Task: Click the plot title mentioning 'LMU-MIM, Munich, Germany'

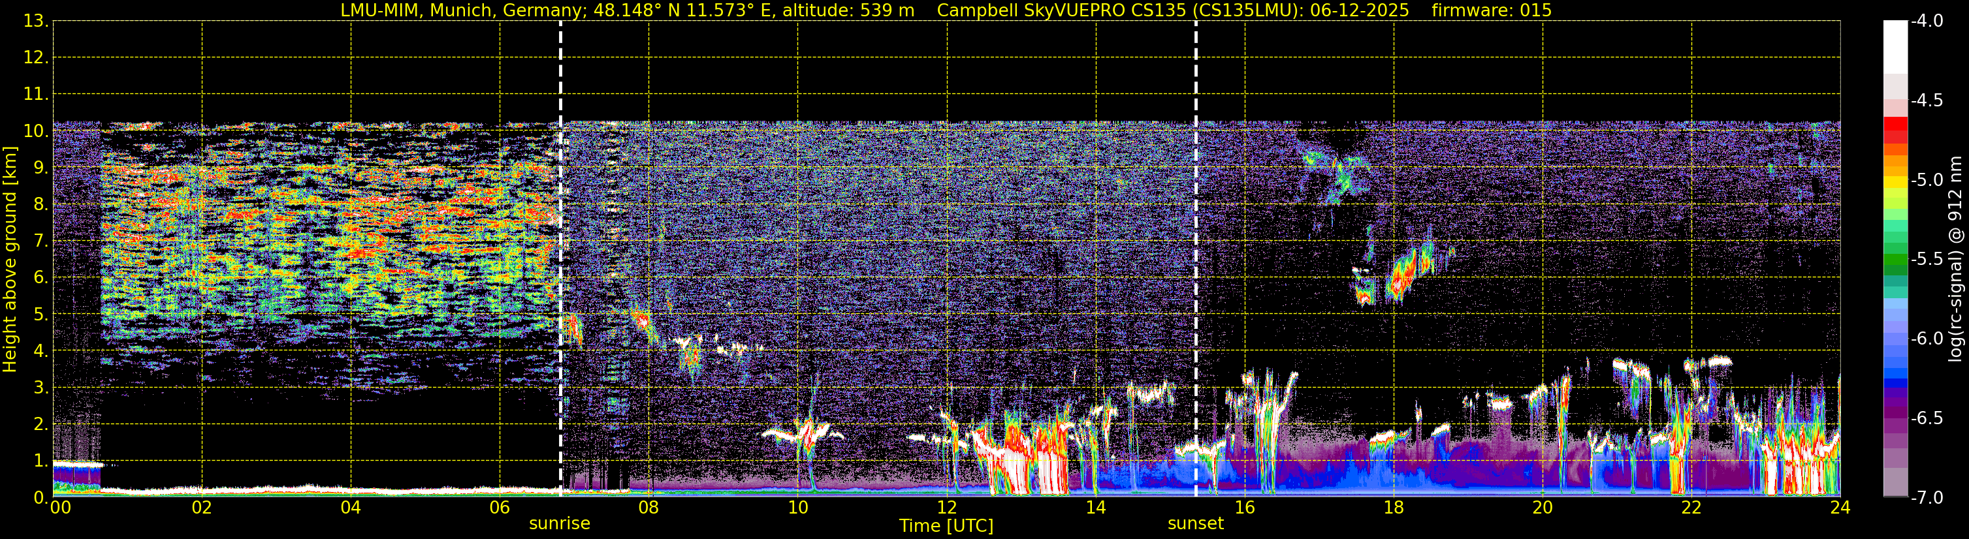Action: pos(946,10)
